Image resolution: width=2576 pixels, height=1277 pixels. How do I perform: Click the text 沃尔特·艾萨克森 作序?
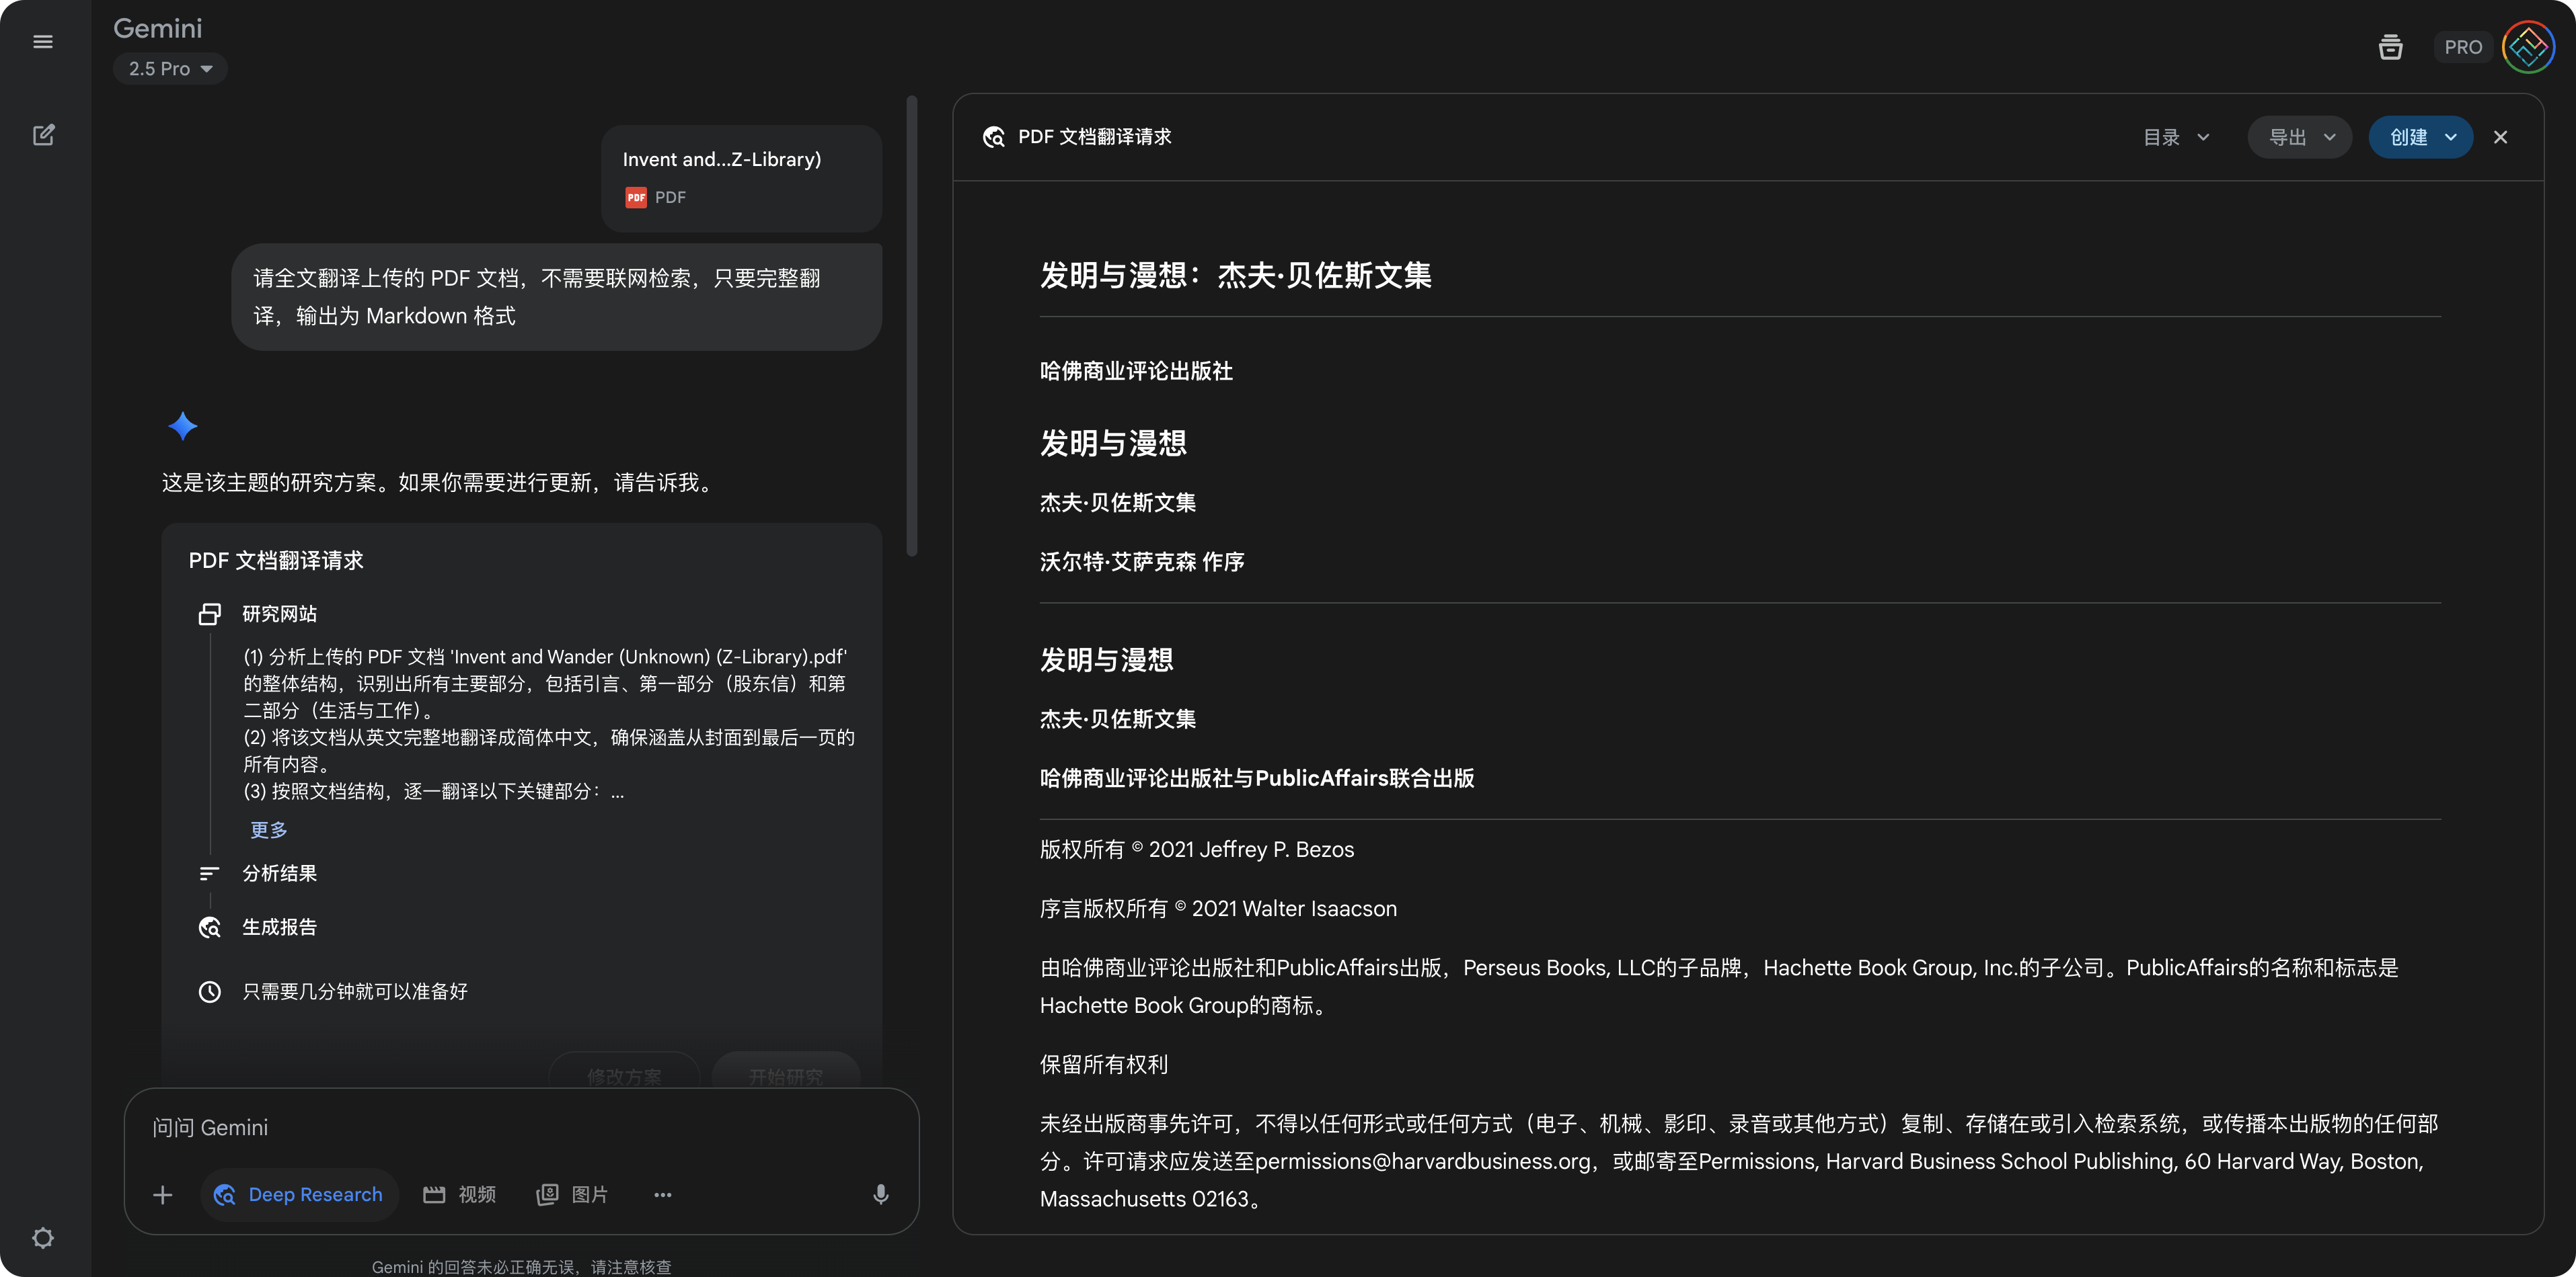(1142, 562)
